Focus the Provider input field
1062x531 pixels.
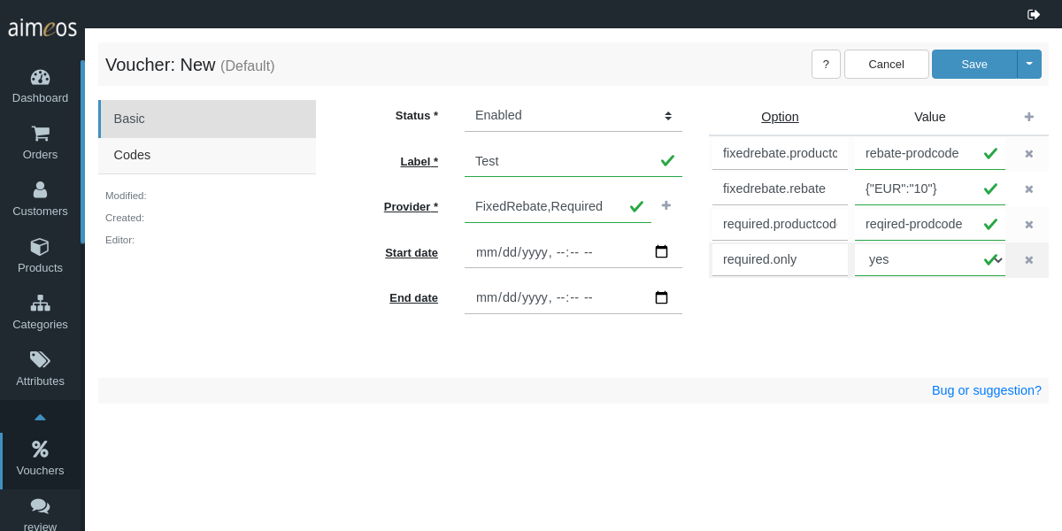coord(558,206)
